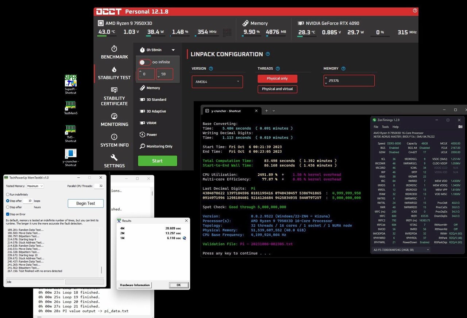Toggle the Infinite duration switch

pyautogui.click(x=145, y=62)
